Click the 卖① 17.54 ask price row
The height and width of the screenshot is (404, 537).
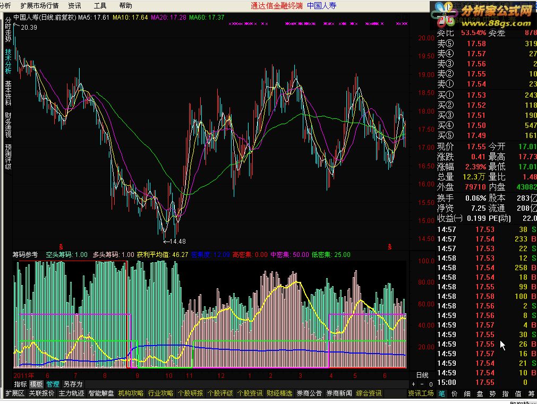(x=487, y=84)
